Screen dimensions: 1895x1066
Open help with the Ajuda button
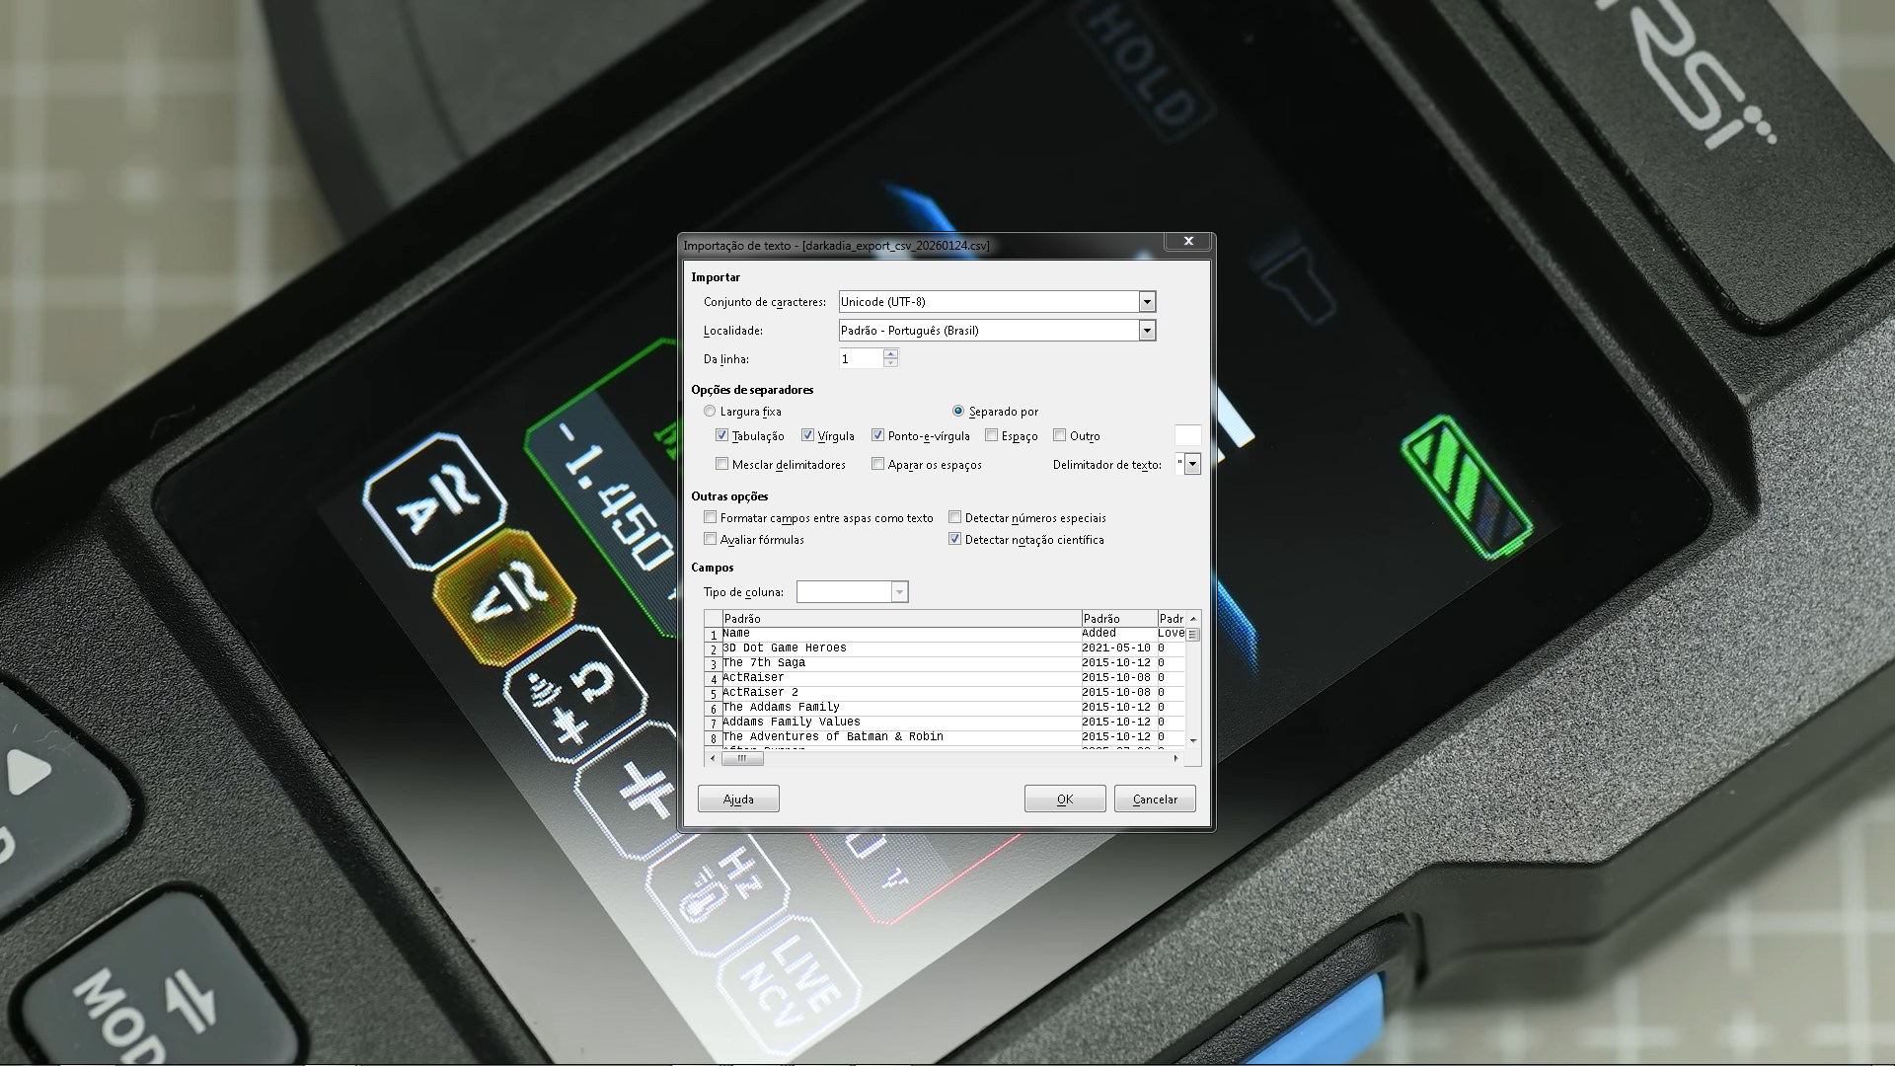click(738, 799)
